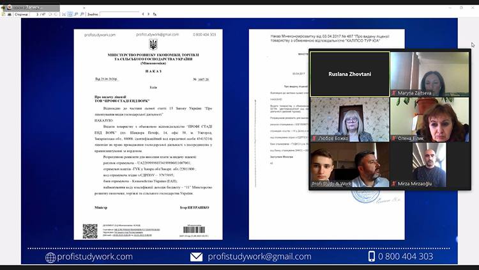Click muted mic icon beside Maryna Zaitseva
The image size is (479, 270).
point(394,93)
